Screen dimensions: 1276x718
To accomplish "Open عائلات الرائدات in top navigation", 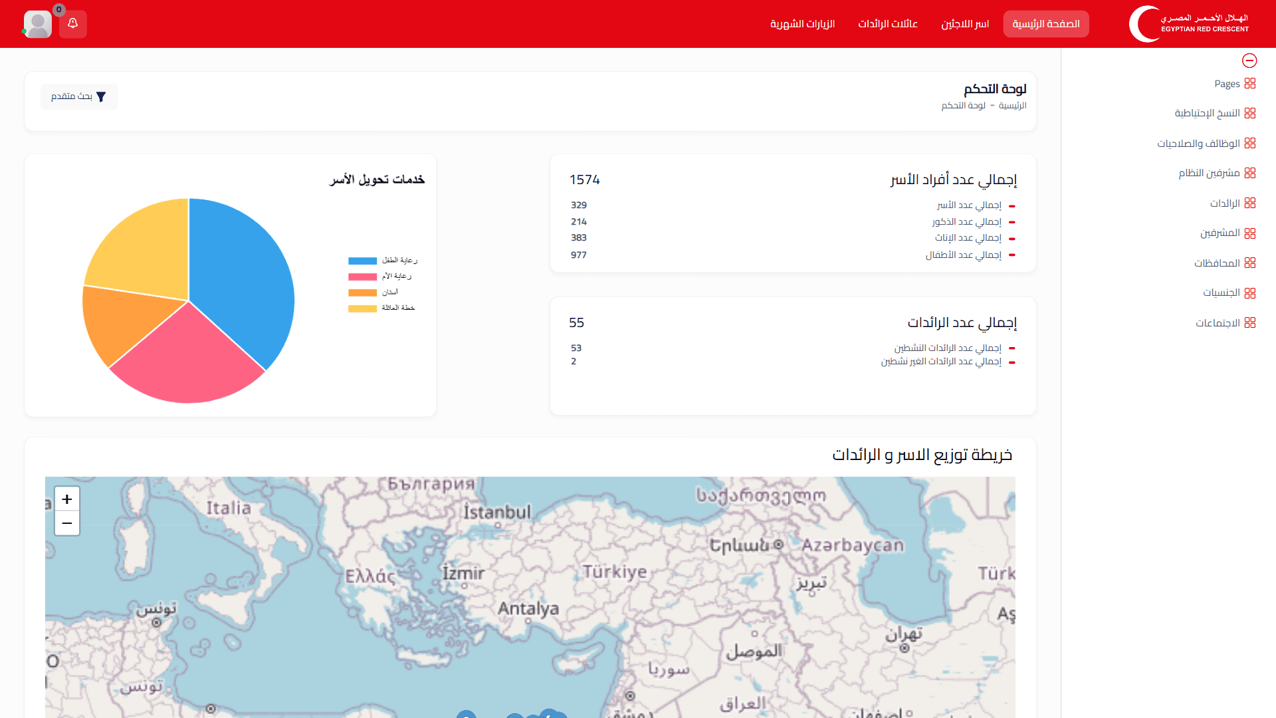I will pos(888,24).
